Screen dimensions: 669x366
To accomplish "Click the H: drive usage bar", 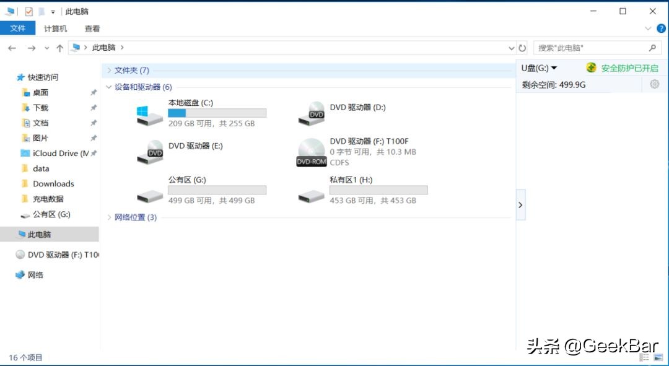I will click(378, 190).
